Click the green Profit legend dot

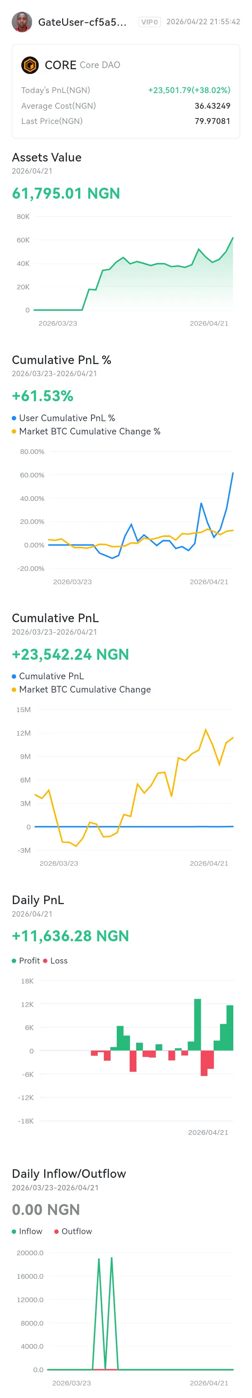click(14, 960)
